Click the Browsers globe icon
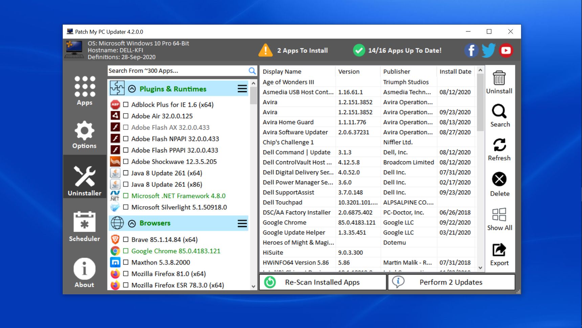This screenshot has width=582, height=328. 117,223
